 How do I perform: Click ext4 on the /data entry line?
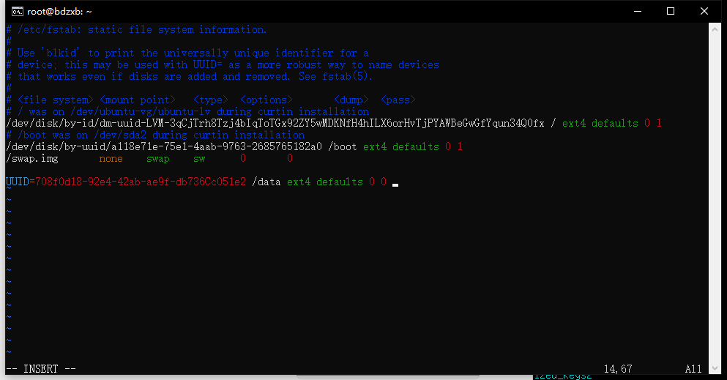click(299, 182)
